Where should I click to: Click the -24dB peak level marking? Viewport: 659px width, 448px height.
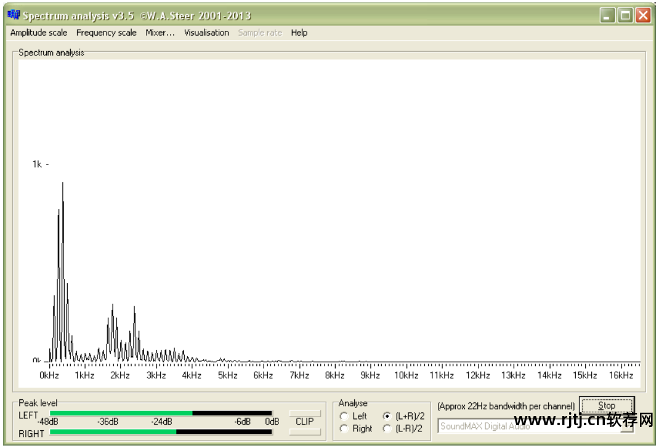pos(162,422)
